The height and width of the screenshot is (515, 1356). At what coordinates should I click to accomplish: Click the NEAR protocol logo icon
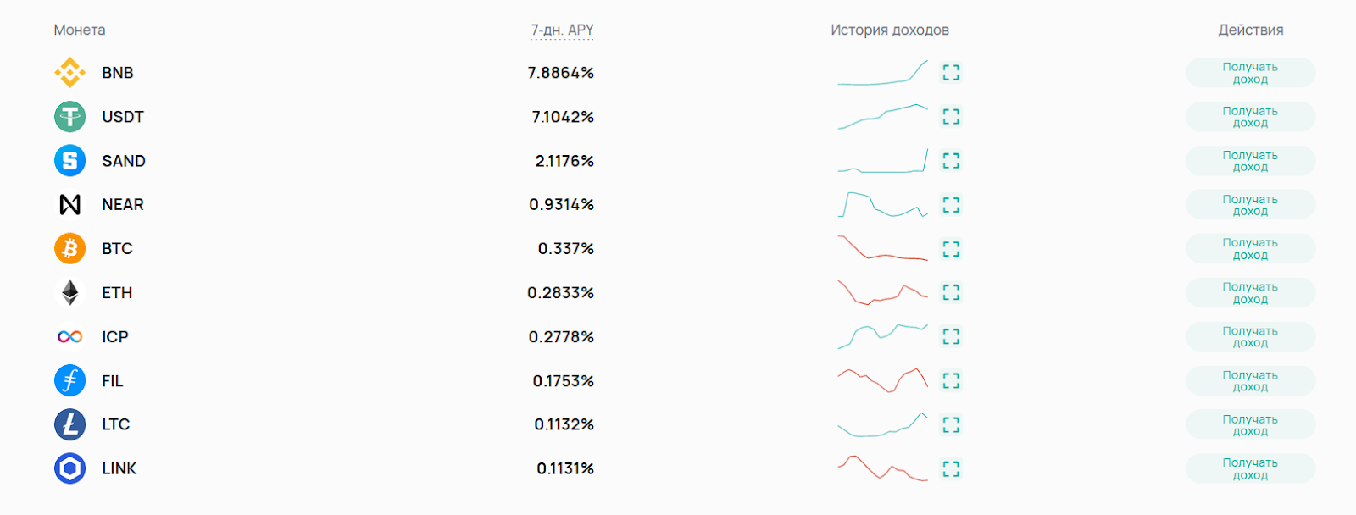[x=69, y=204]
